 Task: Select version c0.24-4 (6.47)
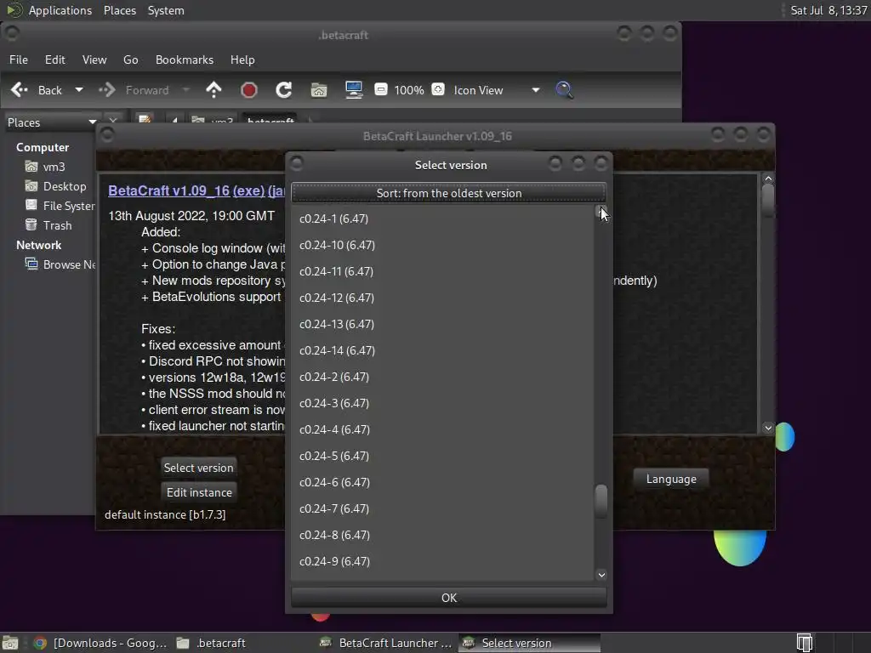(442, 429)
